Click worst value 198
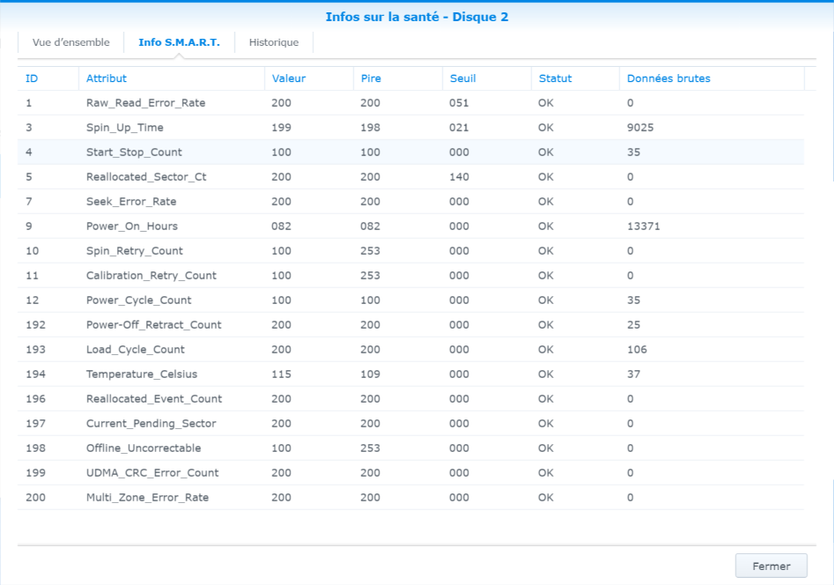This screenshot has height=585, width=834. click(x=370, y=128)
